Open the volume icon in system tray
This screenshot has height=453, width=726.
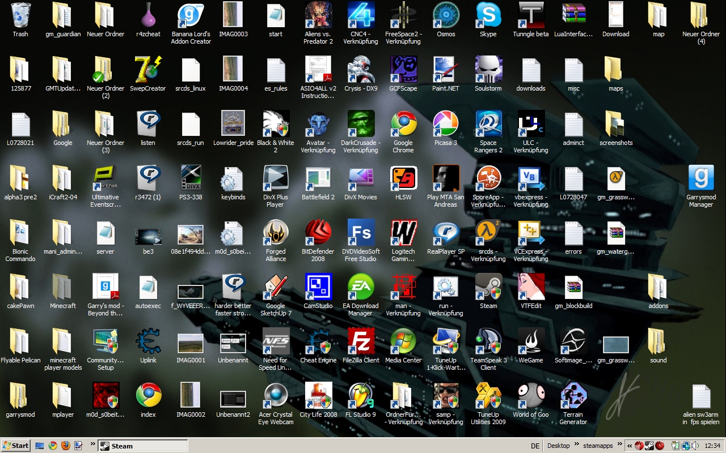click(x=695, y=446)
